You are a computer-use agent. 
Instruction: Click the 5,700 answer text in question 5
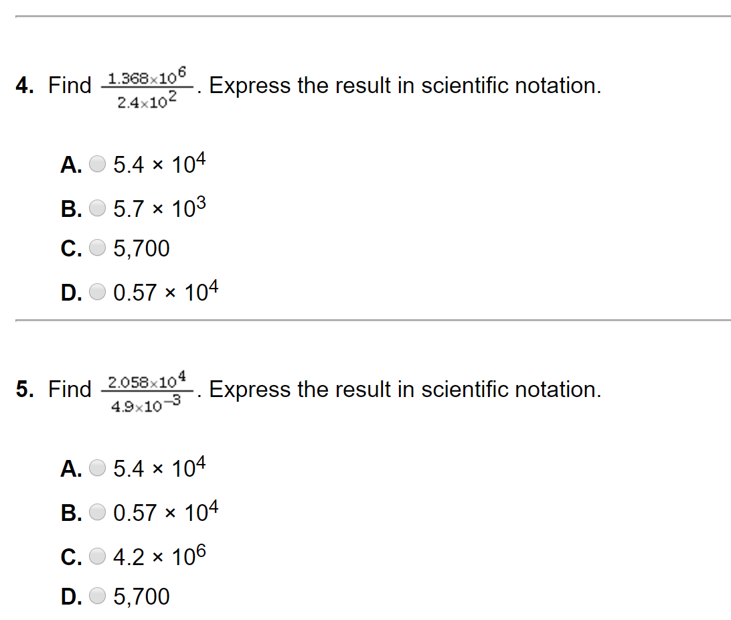tap(142, 597)
